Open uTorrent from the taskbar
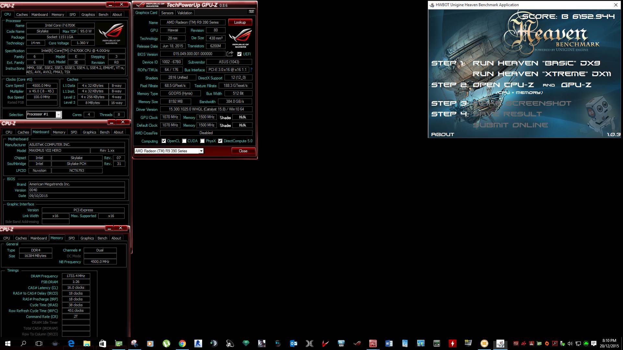Screen dimensions: 623x350 [166, 344]
